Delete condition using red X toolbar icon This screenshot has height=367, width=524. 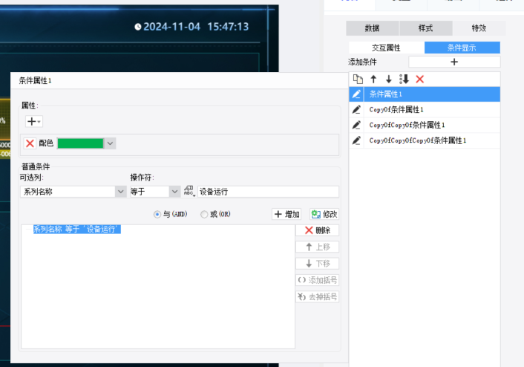click(420, 79)
